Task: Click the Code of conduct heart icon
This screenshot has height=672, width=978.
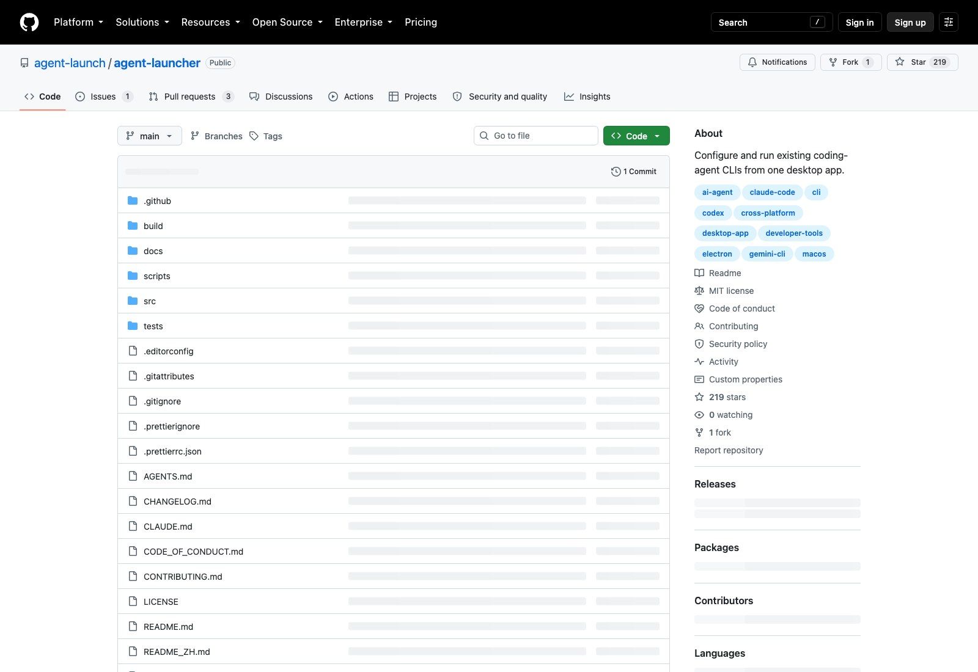Action: (x=699, y=309)
